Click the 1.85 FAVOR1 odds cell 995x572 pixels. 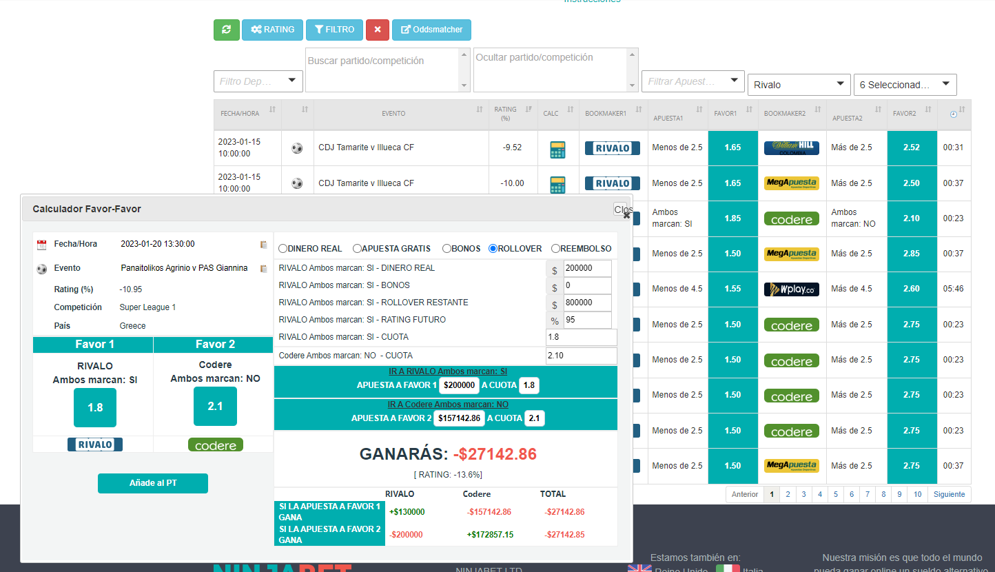[x=733, y=218]
